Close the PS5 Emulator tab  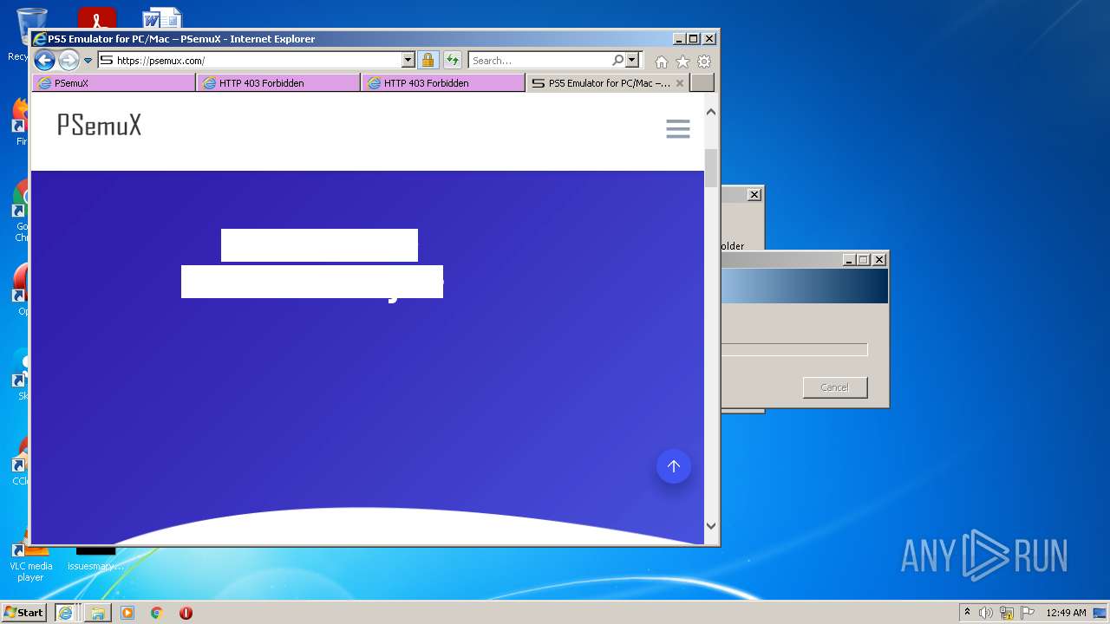[x=680, y=83]
